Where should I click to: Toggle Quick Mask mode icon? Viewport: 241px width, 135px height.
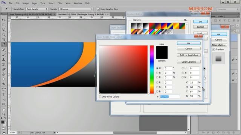[4, 129]
